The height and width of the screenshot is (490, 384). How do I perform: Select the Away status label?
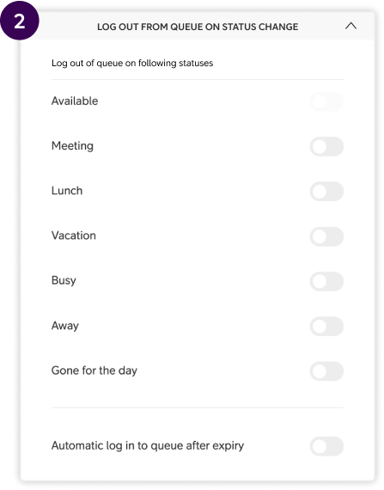(x=65, y=326)
